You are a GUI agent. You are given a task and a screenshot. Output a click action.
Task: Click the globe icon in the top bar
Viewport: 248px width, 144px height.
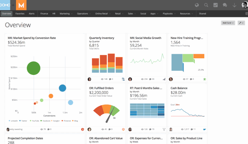click(x=197, y=5)
